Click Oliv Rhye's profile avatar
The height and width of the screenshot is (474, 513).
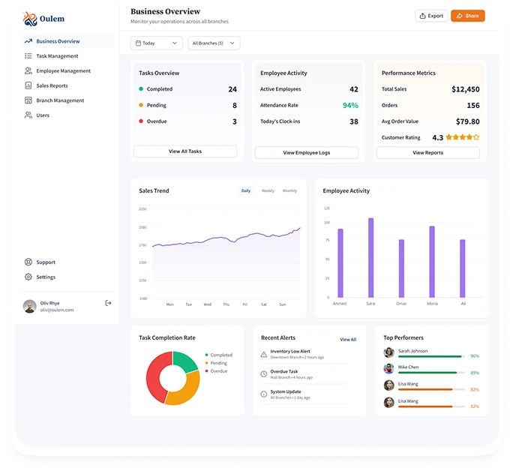30,306
